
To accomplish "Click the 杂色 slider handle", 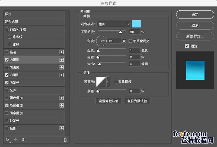I will tap(98, 91).
